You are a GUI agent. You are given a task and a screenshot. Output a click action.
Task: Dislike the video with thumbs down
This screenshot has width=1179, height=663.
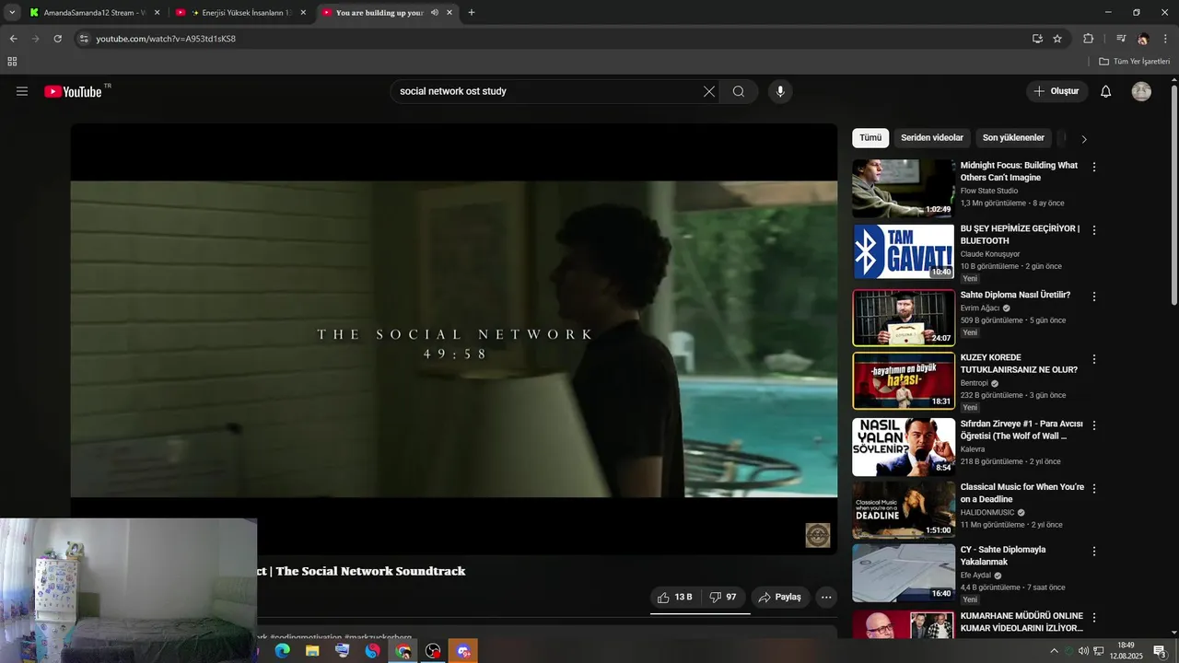[x=724, y=597]
